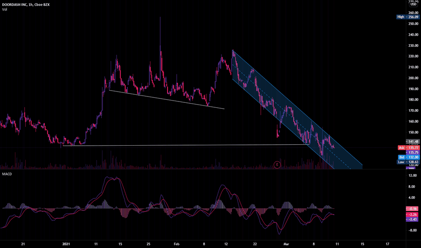The image size is (421, 248).
Task: Click the earnings E marker on the chart
Action: [x=277, y=165]
